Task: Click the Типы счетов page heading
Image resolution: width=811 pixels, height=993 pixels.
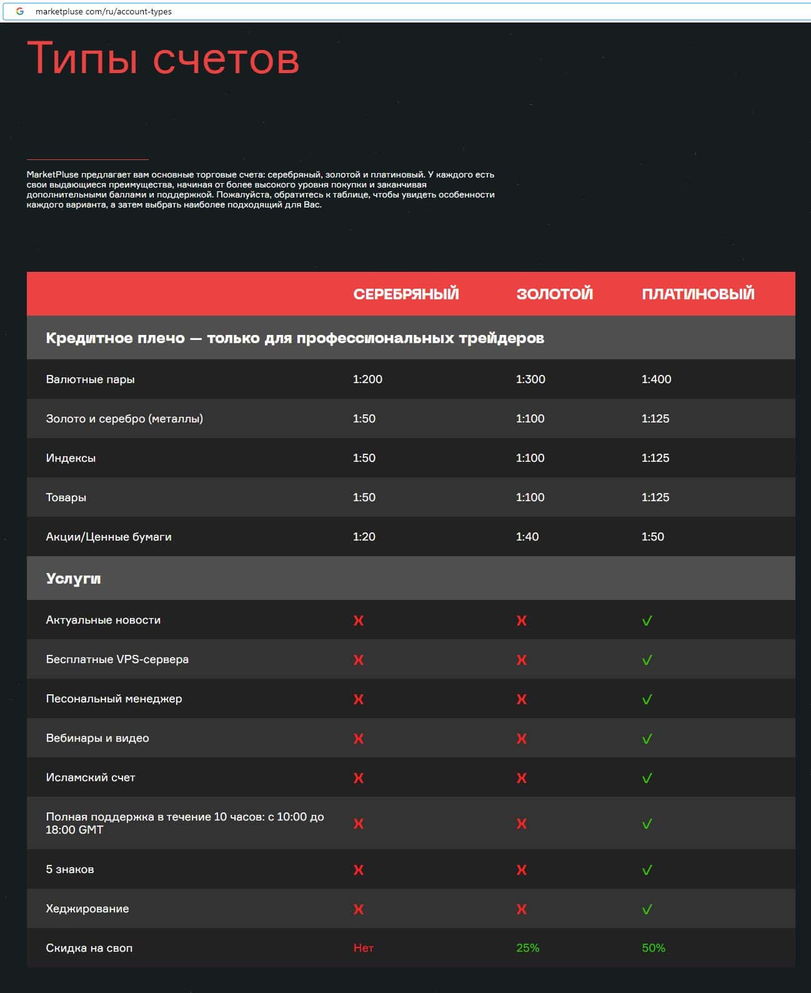Action: tap(163, 58)
